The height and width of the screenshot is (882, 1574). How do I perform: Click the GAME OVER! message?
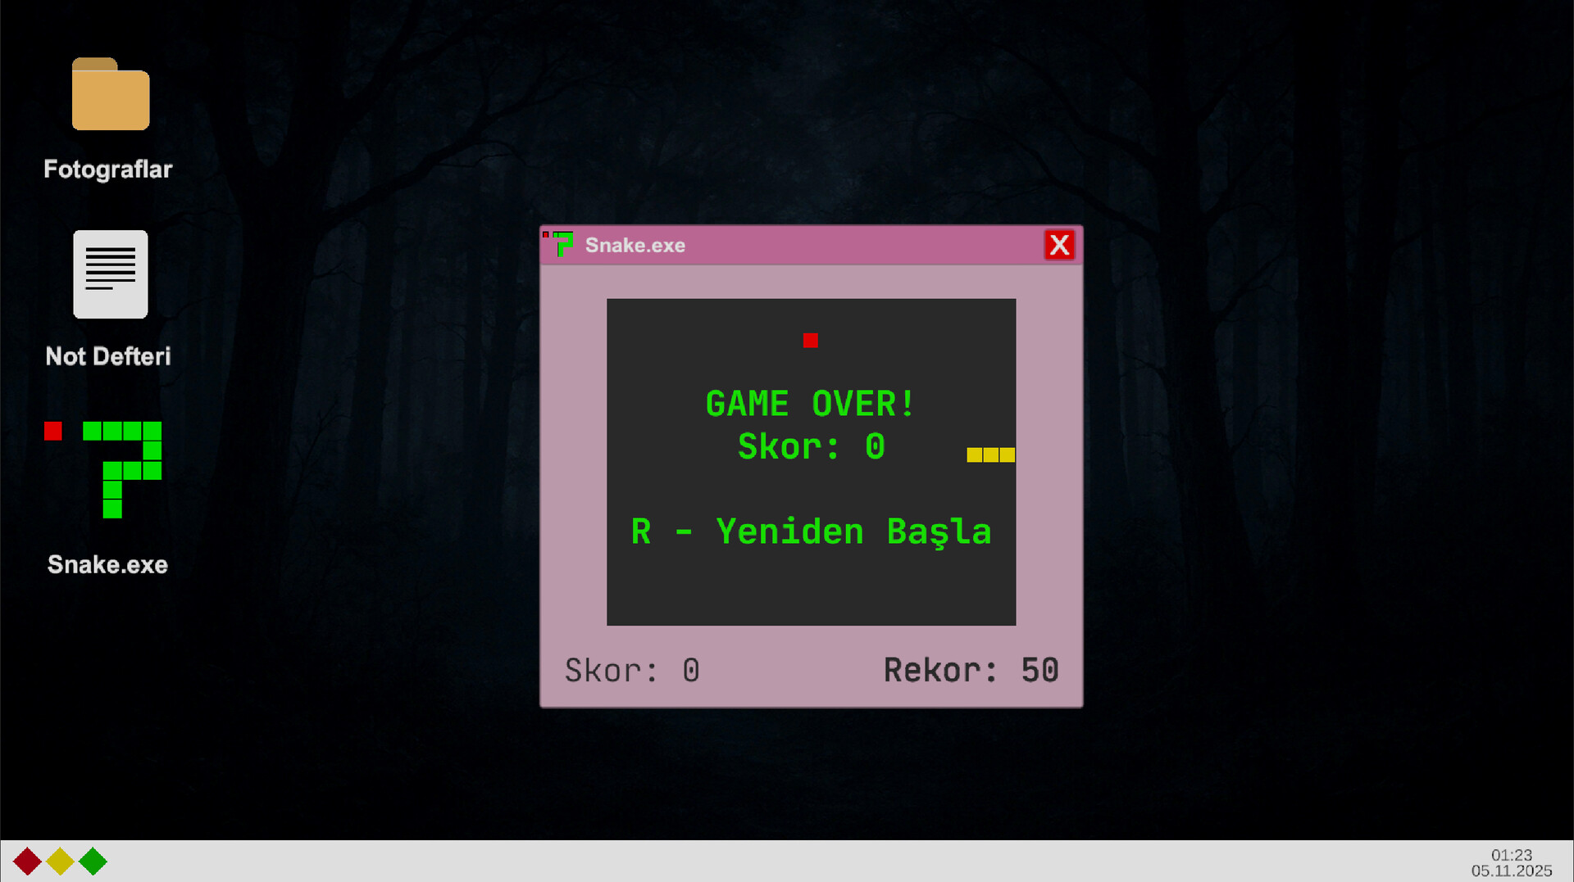(810, 404)
